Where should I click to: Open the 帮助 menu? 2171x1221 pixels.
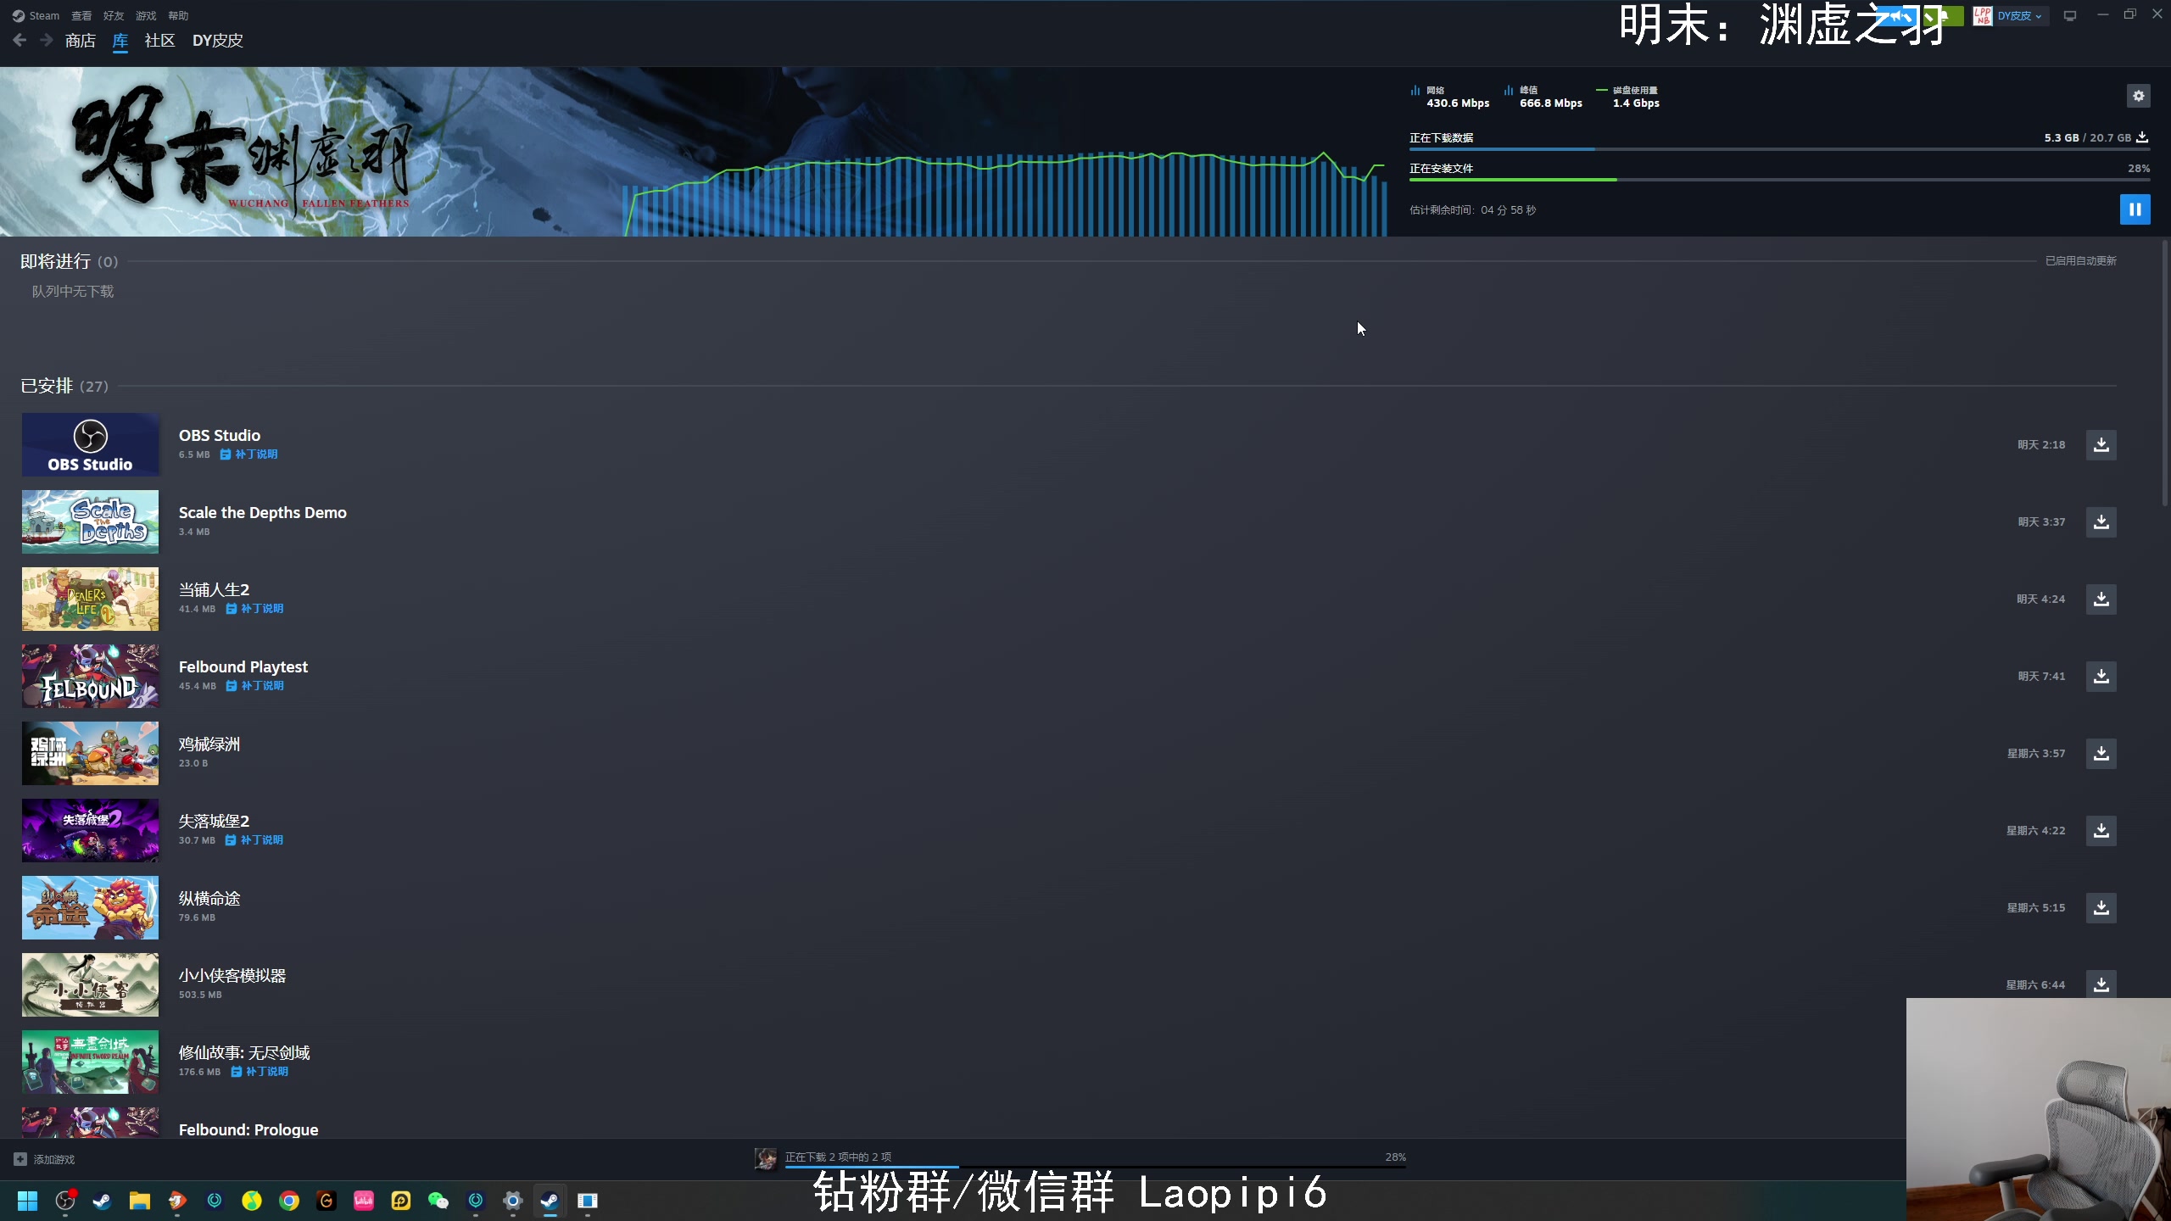coord(178,15)
